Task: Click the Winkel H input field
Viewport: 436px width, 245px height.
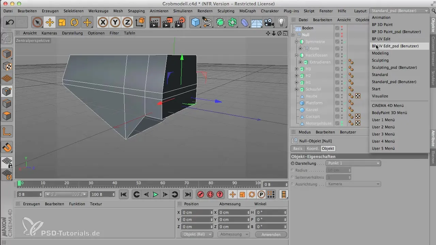Action: point(271,212)
